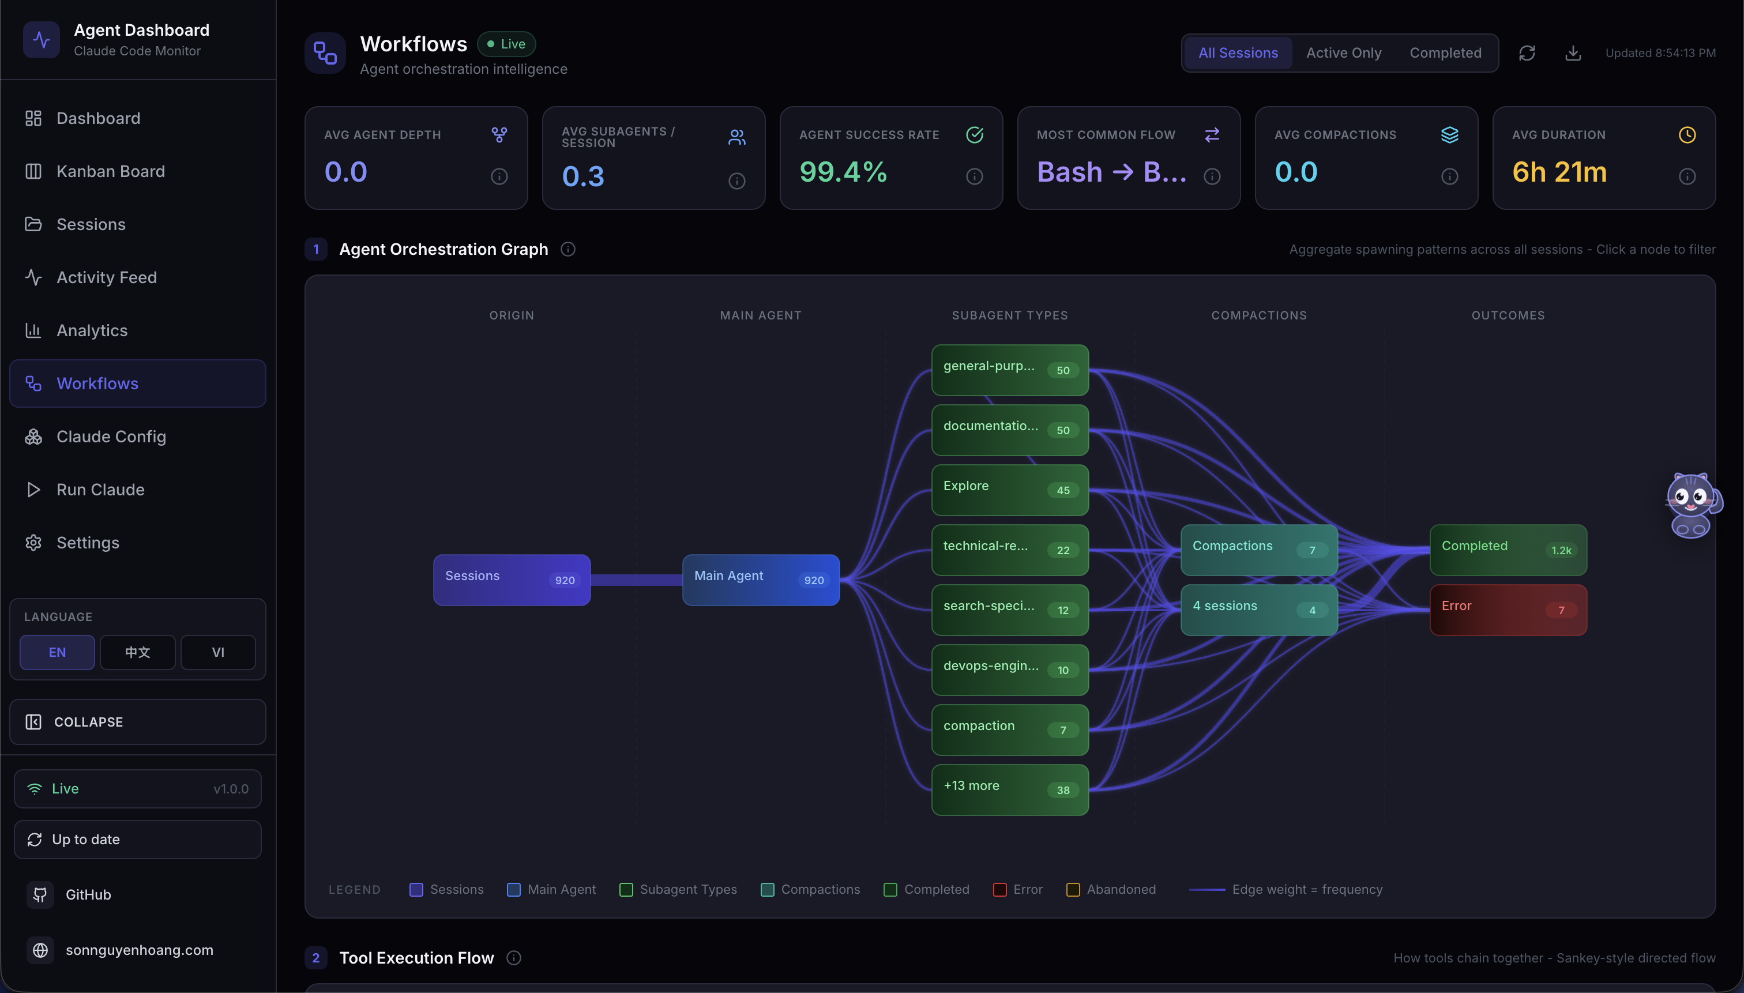
Task: Click the Avg Subagents people icon
Action: click(x=736, y=137)
